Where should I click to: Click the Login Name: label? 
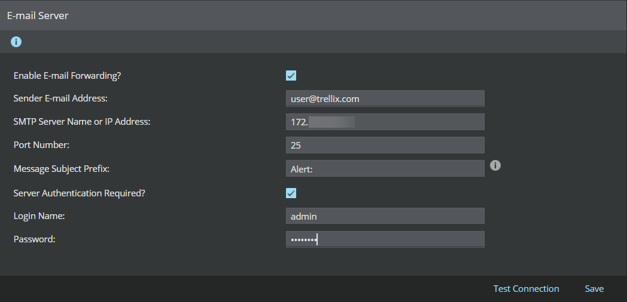coord(39,216)
